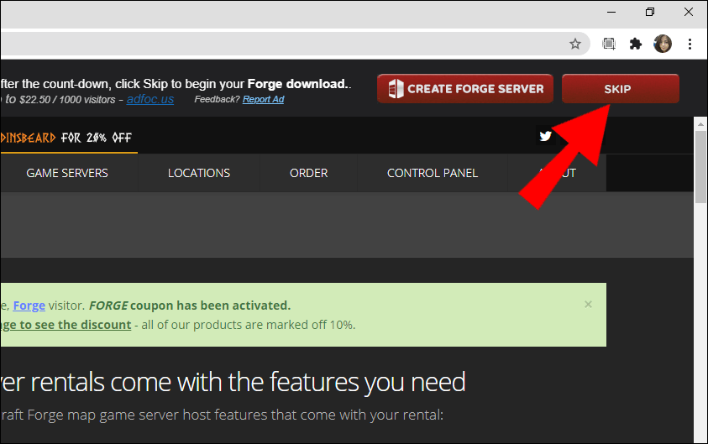Click the 'features you need' heading

(368, 382)
